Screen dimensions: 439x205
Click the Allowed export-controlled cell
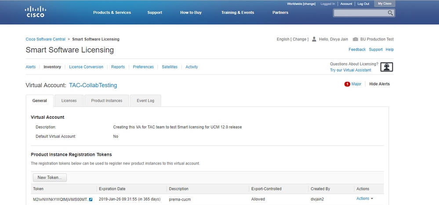click(258, 199)
